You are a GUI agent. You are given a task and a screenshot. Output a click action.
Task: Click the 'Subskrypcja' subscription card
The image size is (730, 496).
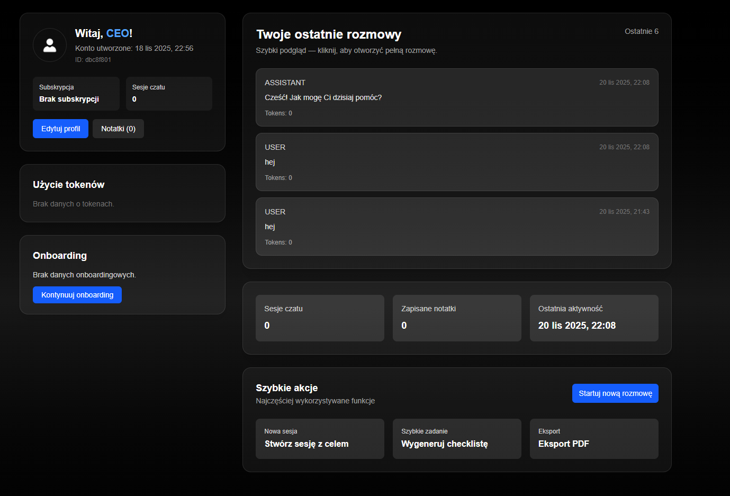(76, 93)
